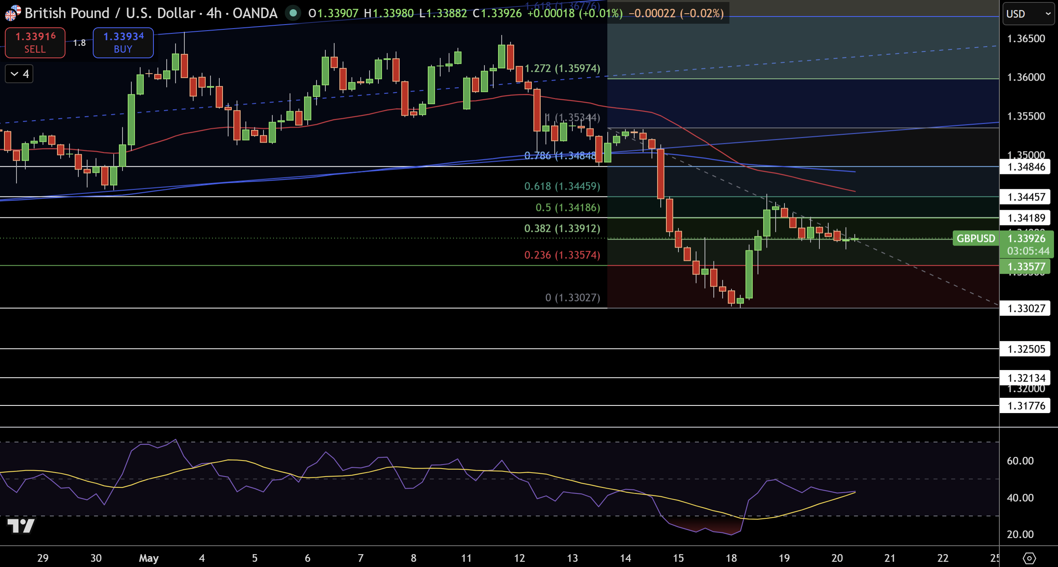
Task: Click the 1.34189 price axis label
Action: (x=1025, y=218)
